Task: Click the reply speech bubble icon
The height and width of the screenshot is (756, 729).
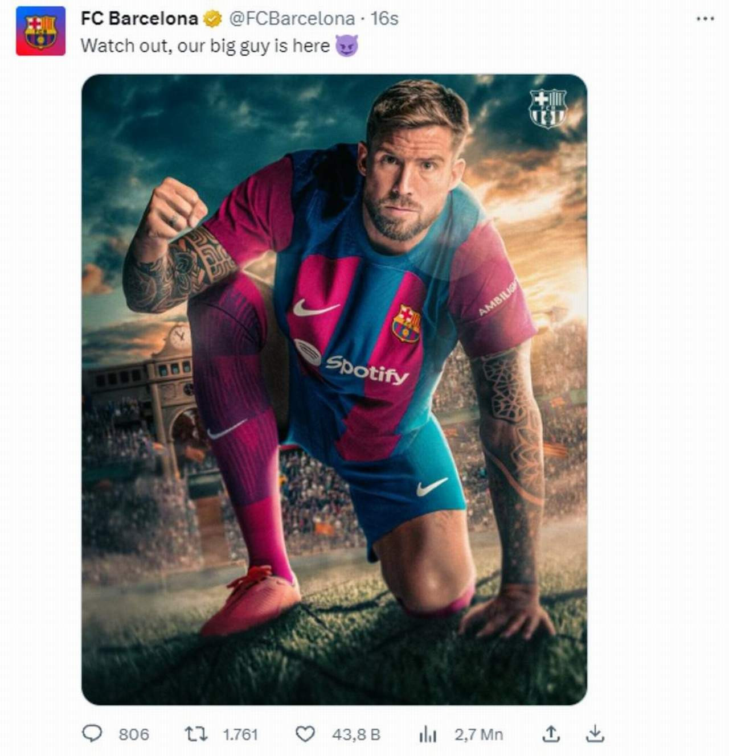Action: pyautogui.click(x=92, y=734)
